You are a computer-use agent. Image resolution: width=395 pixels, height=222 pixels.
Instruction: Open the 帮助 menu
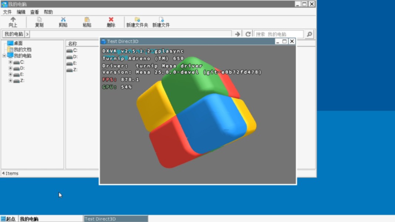click(x=48, y=12)
